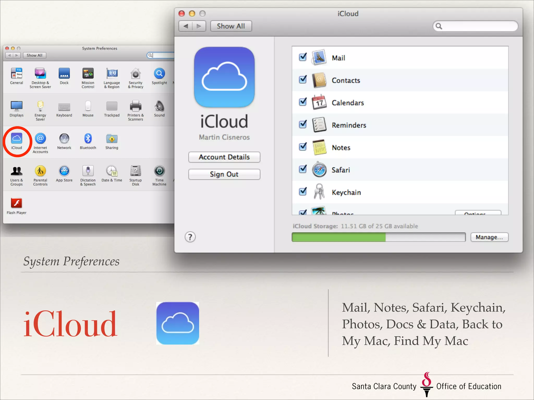
Task: Open Energy Saver preferences
Action: 40,110
